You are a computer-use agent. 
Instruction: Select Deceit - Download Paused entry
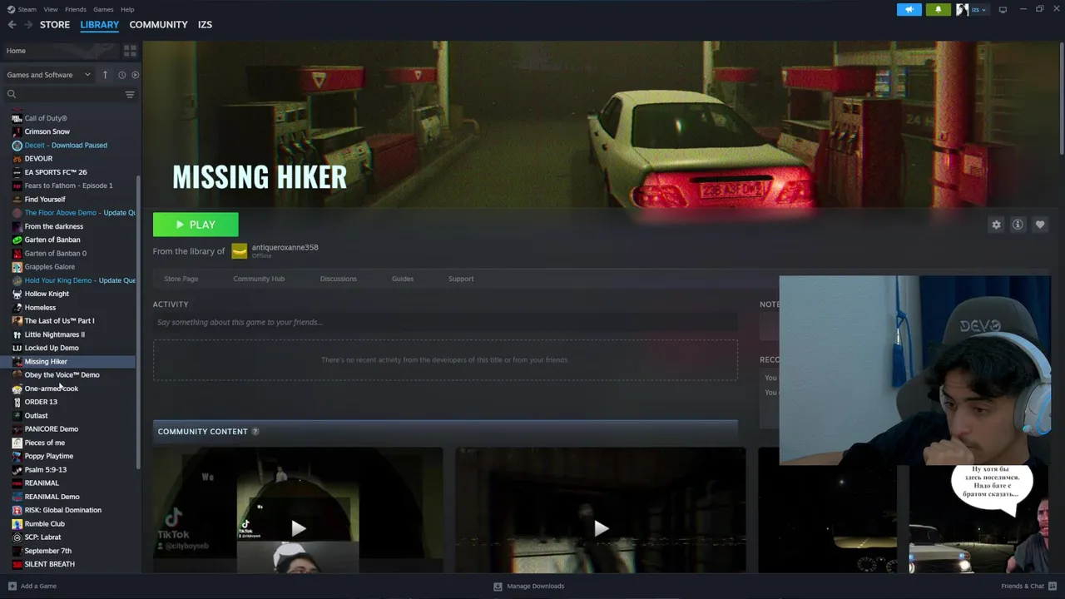tap(66, 145)
